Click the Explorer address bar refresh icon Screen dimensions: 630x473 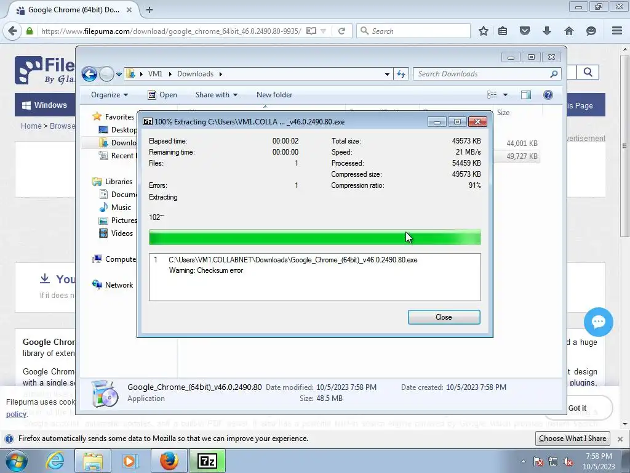401,74
